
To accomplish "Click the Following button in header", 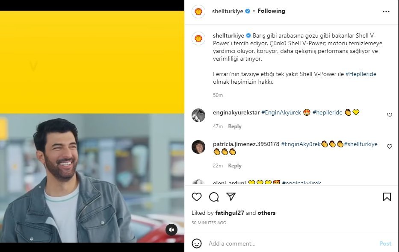I will click(x=271, y=11).
